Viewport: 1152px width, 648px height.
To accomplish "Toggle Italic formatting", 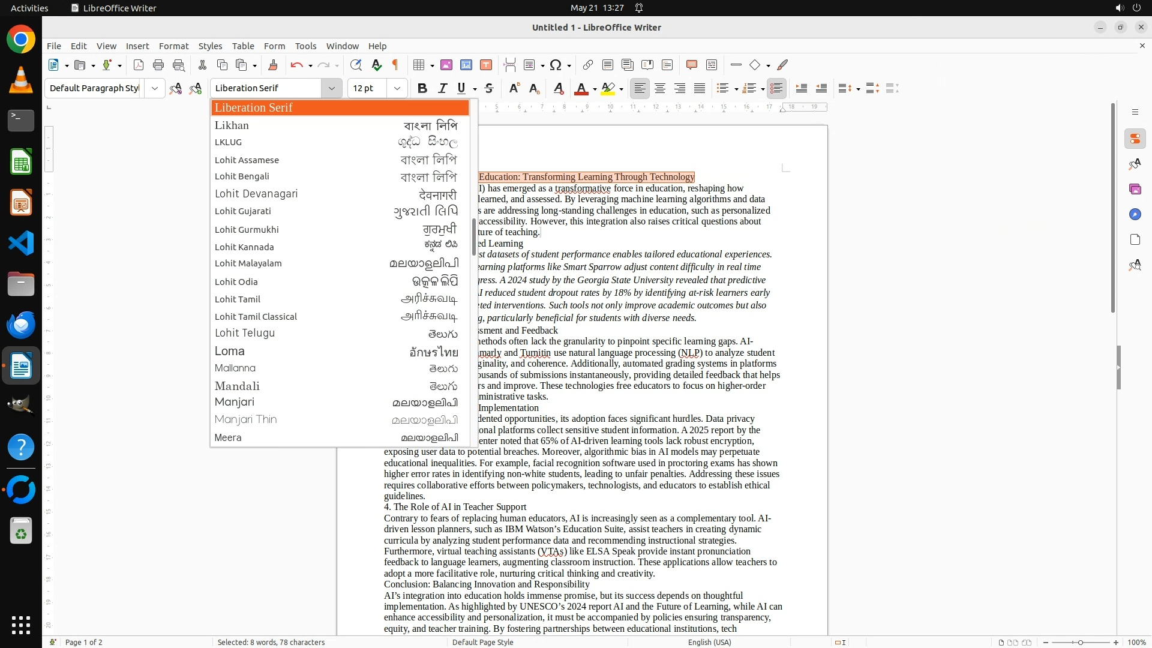I will pyautogui.click(x=442, y=88).
